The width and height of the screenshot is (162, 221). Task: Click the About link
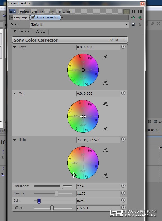coord(114,40)
